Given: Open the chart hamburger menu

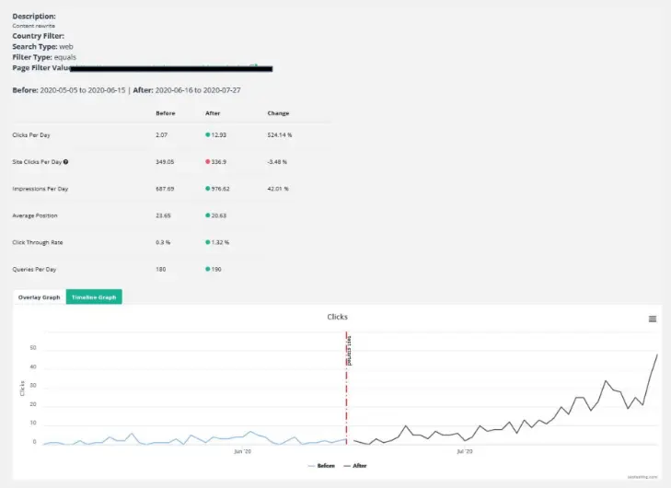Looking at the screenshot, I should pyautogui.click(x=653, y=319).
